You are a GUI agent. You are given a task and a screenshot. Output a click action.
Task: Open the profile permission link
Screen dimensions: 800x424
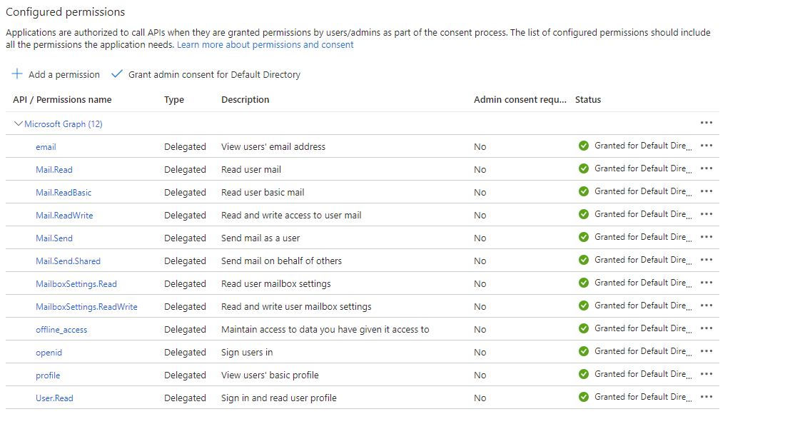tap(48, 375)
